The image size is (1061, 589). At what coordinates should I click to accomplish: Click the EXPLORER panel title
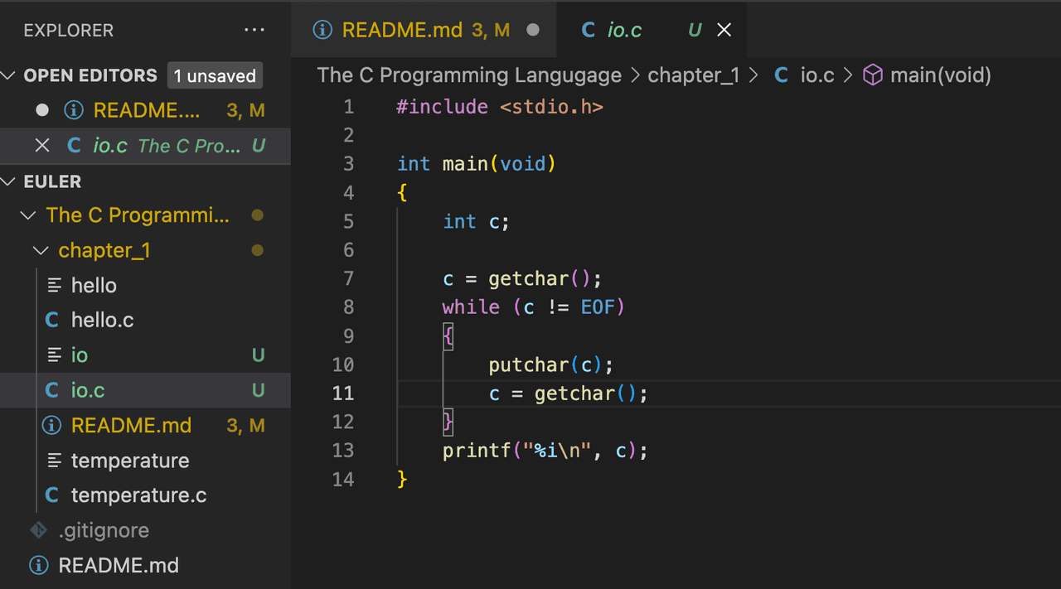(x=69, y=31)
